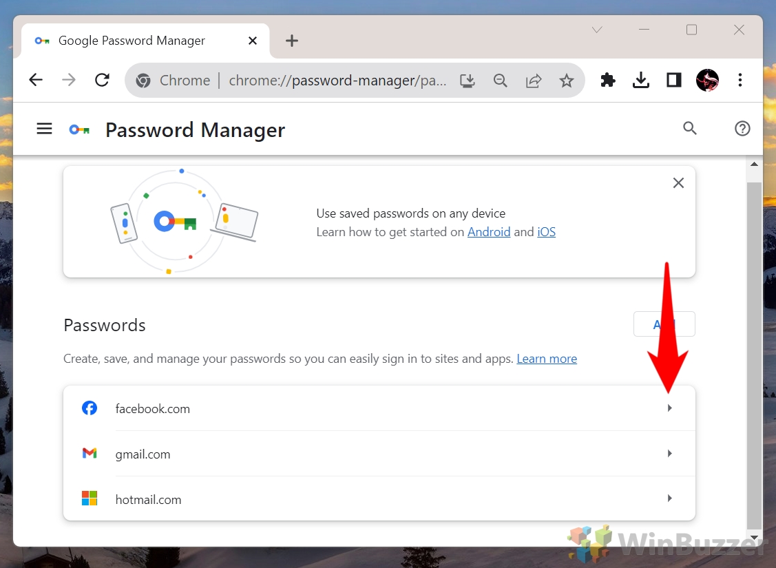Click the Microsoft icon beside hotmail.com
The width and height of the screenshot is (776, 568).
(90, 498)
